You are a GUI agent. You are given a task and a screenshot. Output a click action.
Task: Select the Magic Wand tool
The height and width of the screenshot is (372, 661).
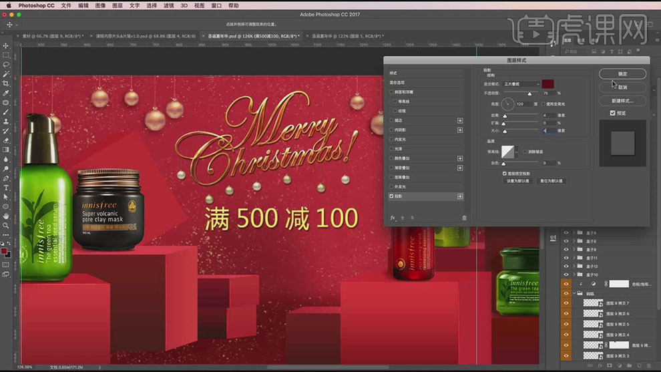[x=6, y=74]
